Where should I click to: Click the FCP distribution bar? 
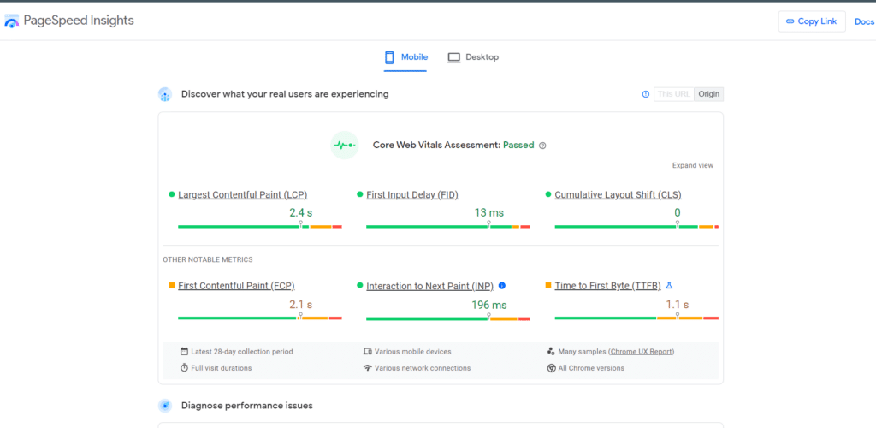click(260, 318)
